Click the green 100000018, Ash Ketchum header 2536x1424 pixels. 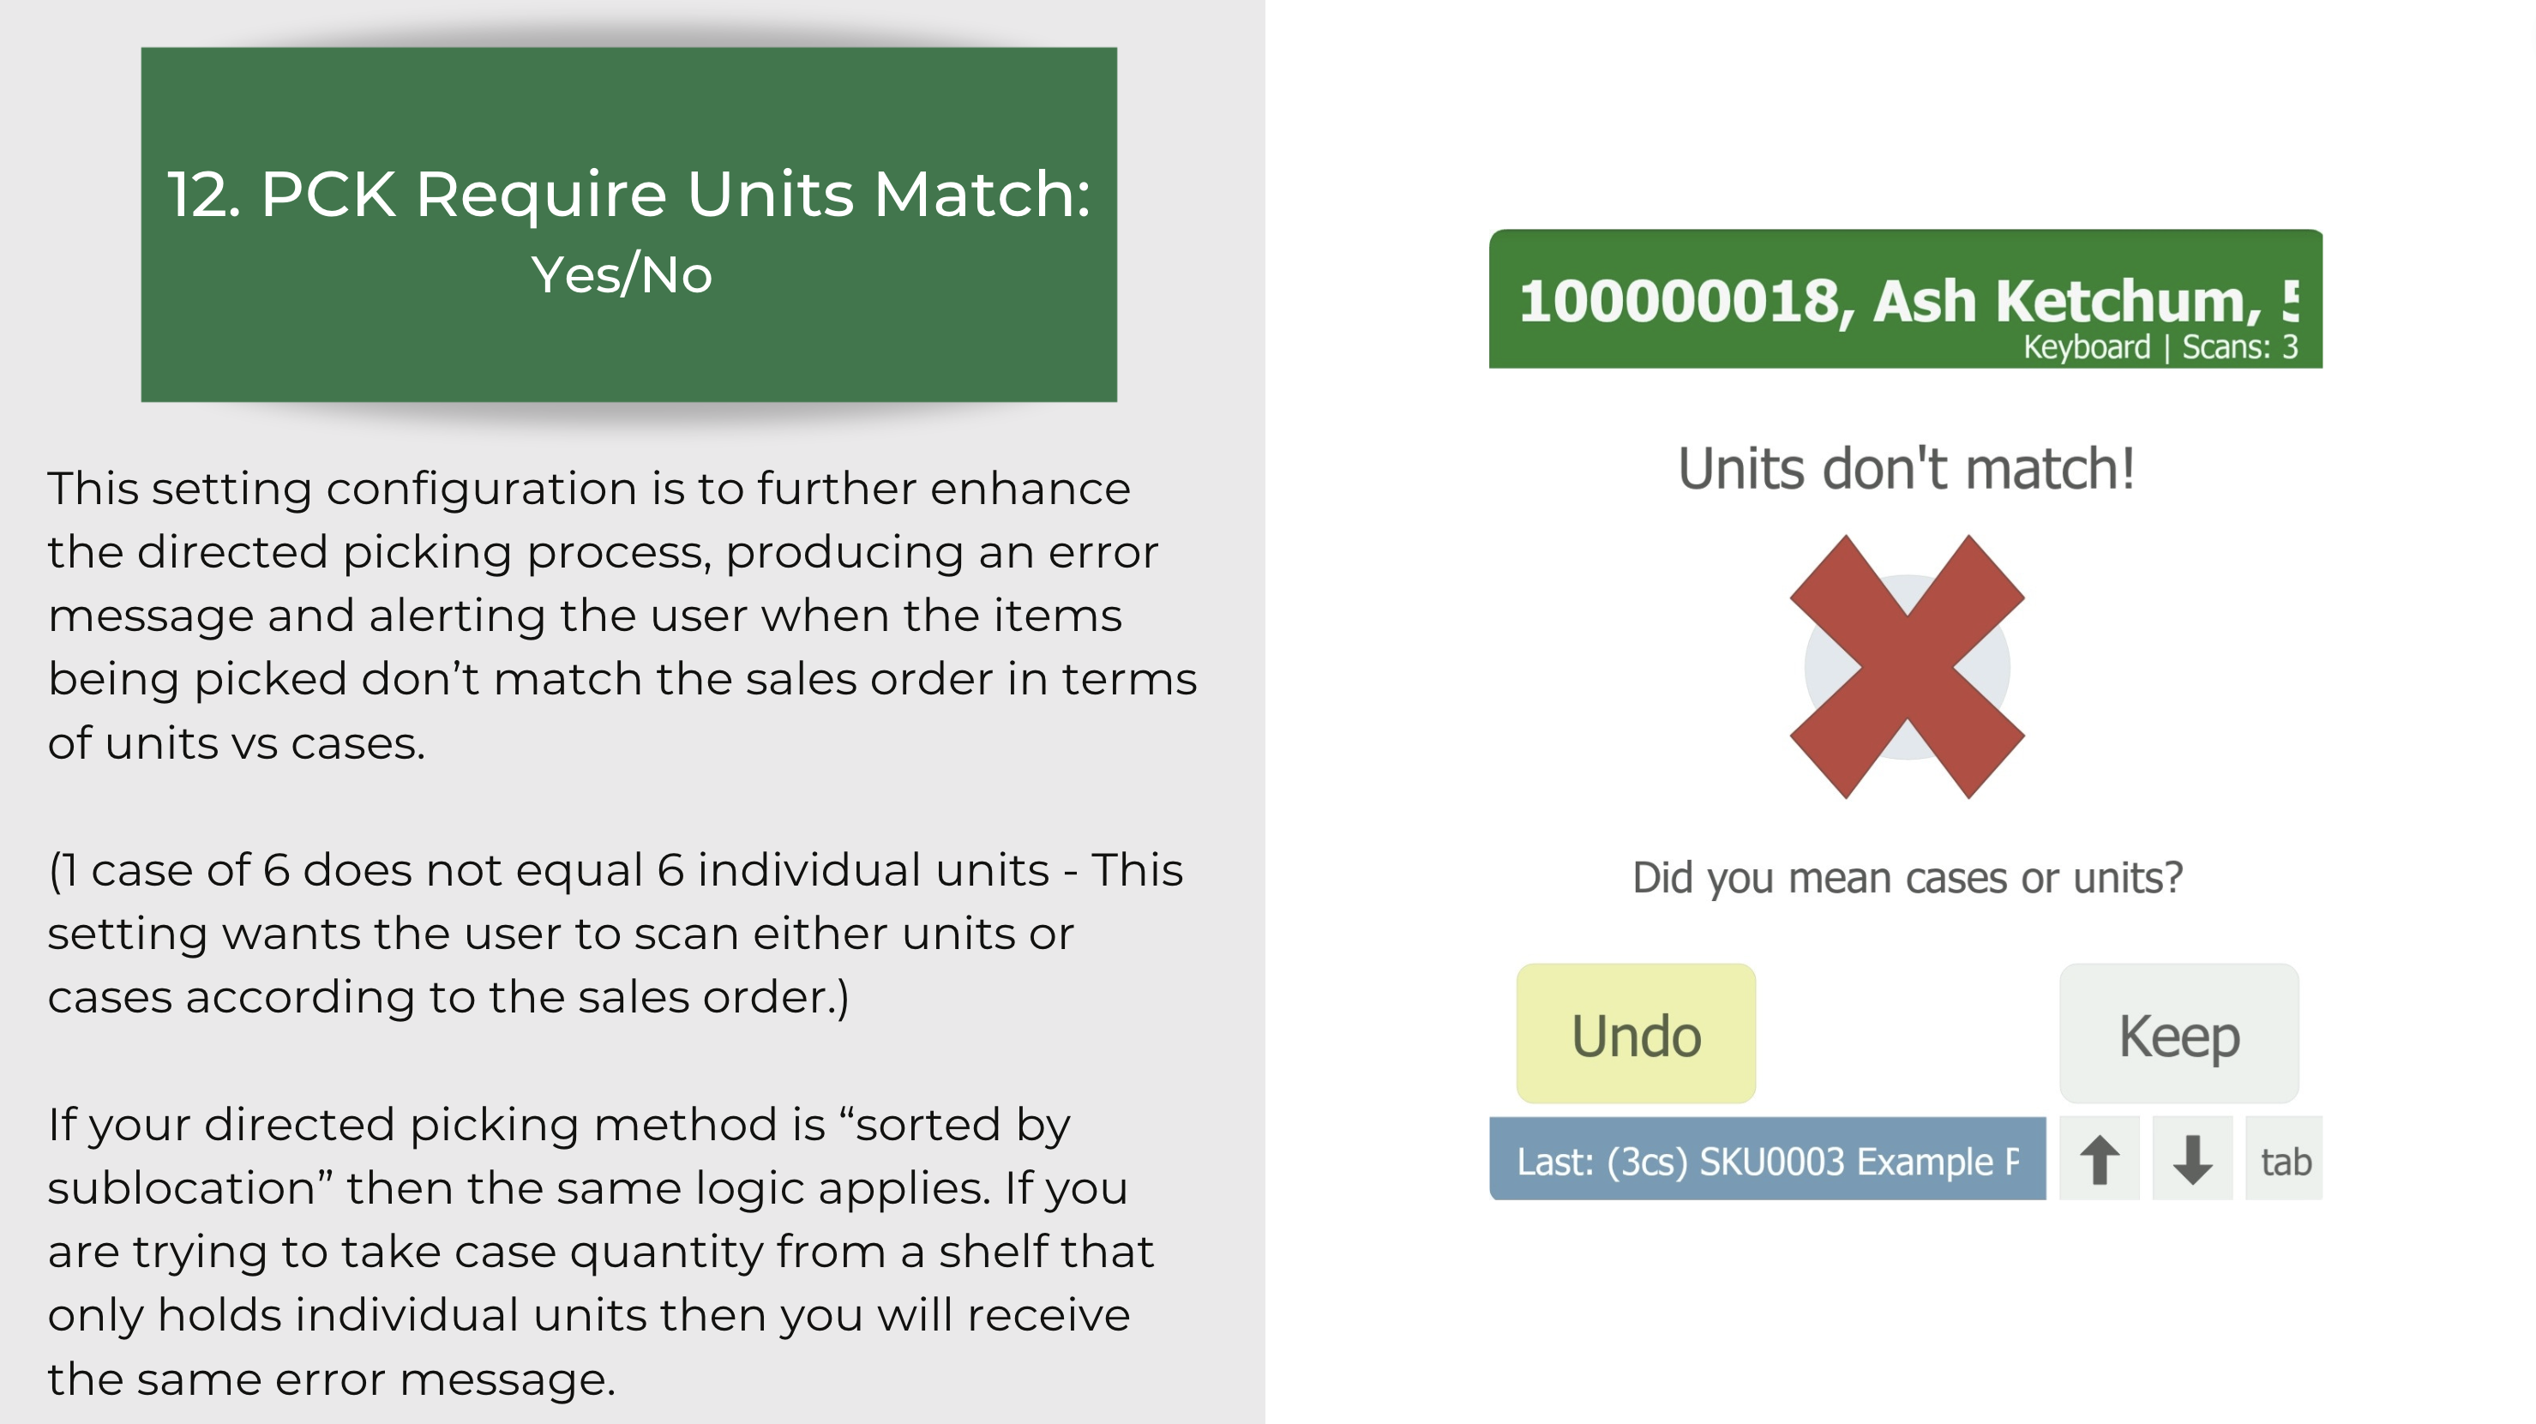tap(1905, 299)
